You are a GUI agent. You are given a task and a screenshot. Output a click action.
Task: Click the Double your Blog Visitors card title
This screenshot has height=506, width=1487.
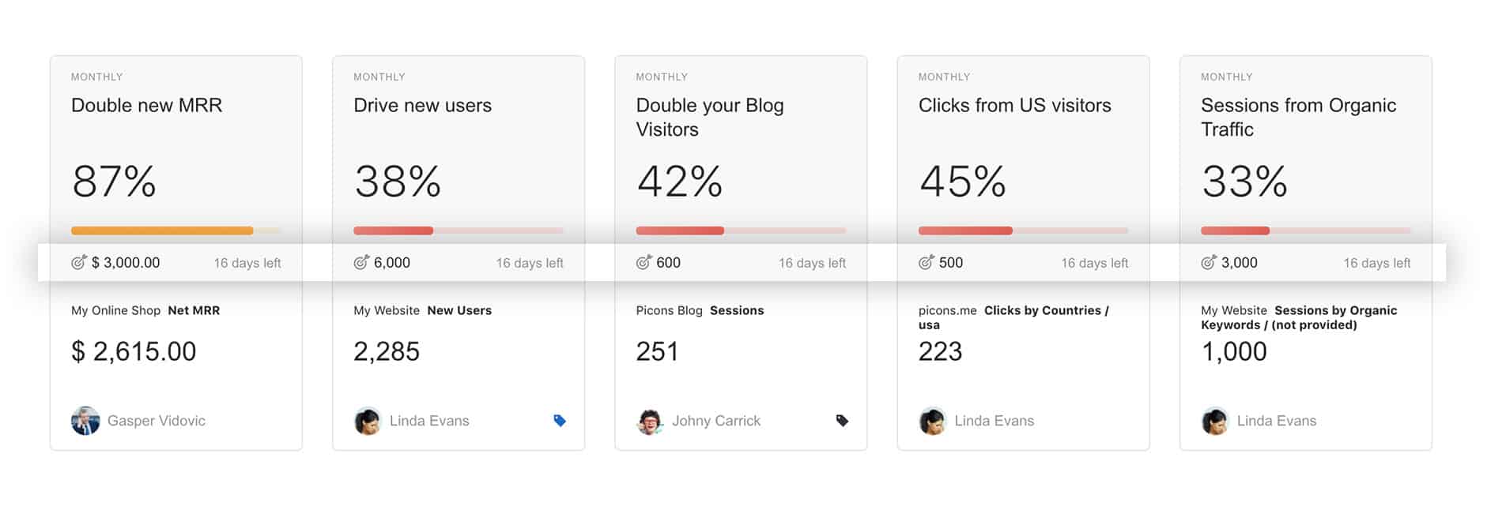click(709, 117)
